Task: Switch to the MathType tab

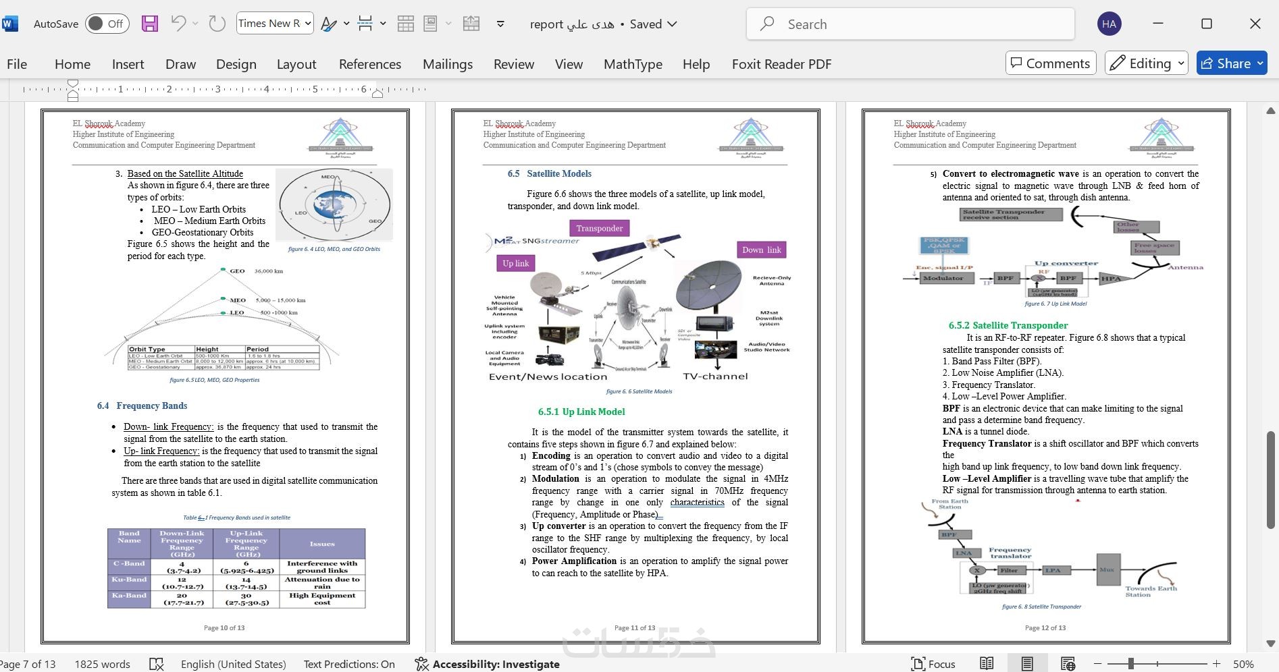Action: 633,64
